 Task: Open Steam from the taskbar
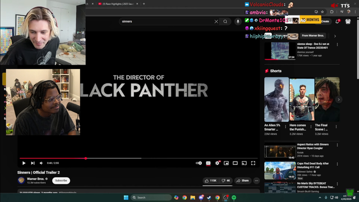209,198
